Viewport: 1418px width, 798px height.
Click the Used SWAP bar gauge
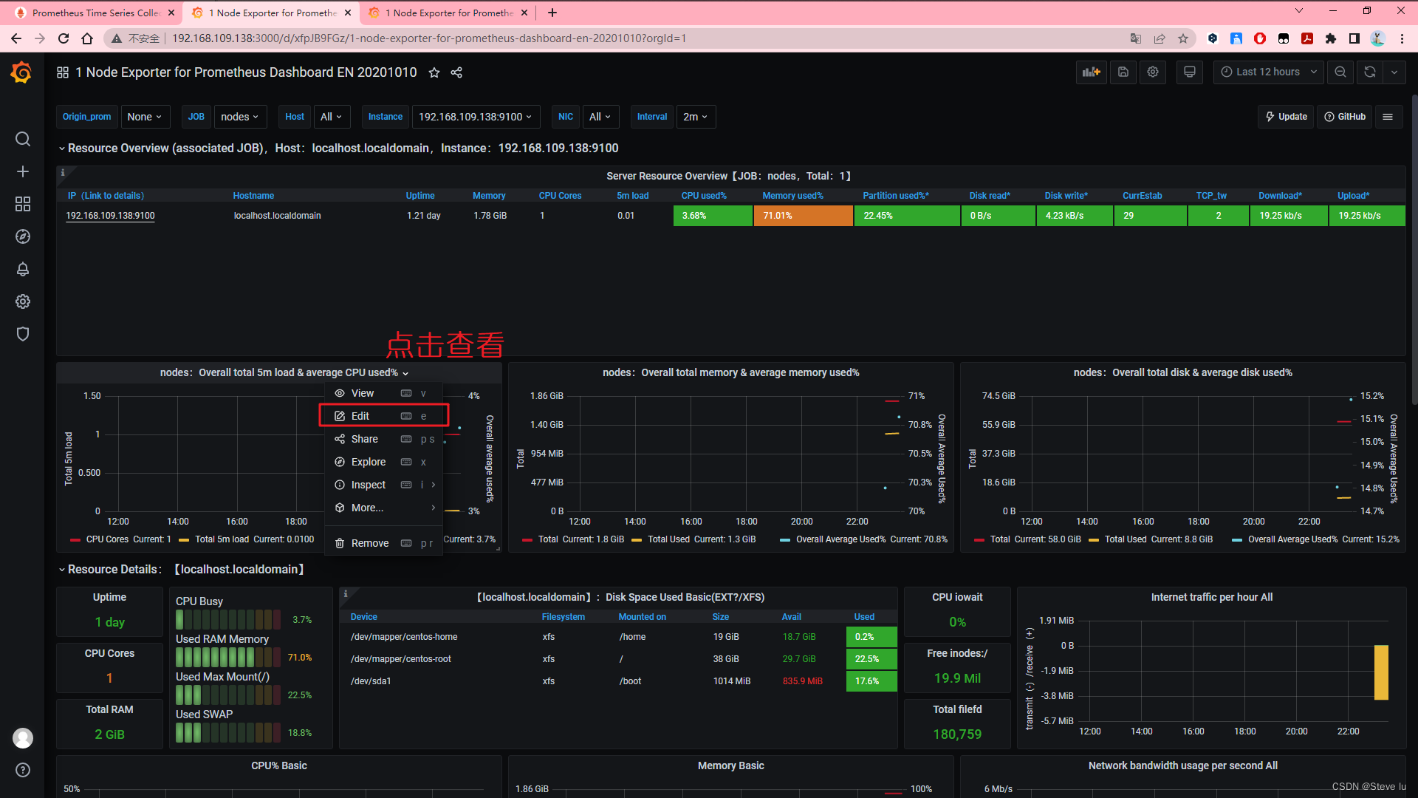(228, 732)
